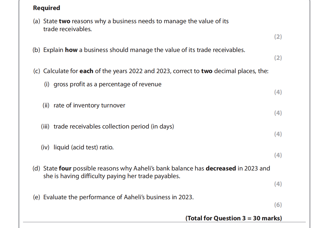Click the (2) mark beside question (a)
Image resolution: width=328 pixels, height=228 pixels.
coord(278,37)
